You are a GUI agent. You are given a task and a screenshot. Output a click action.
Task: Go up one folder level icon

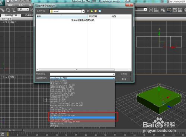(92, 11)
